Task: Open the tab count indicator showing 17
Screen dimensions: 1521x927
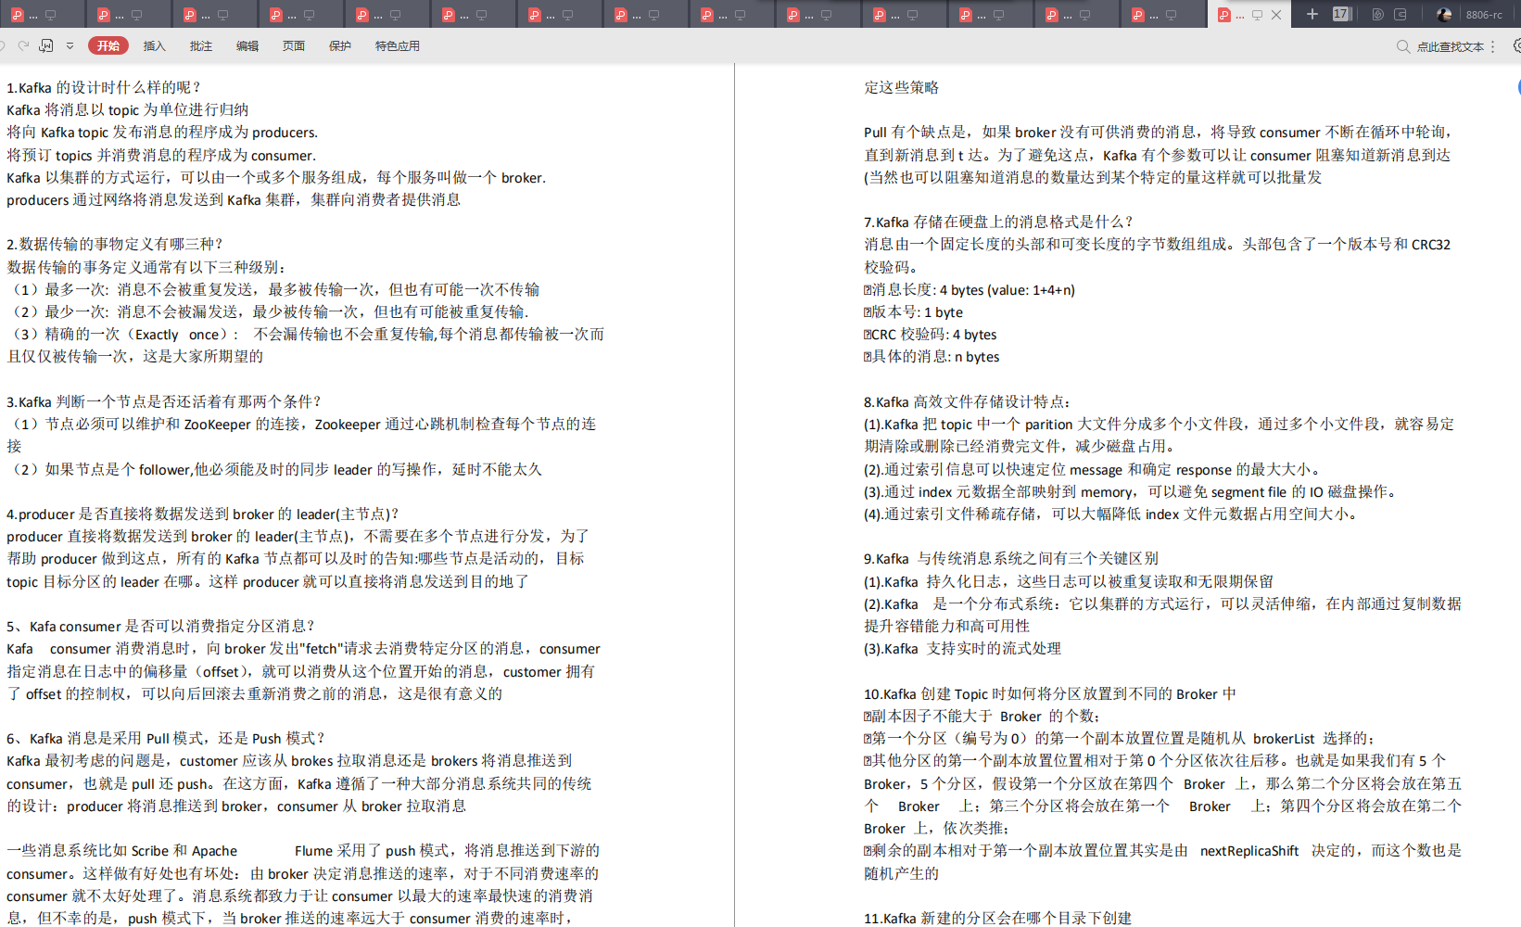Action: pyautogui.click(x=1342, y=14)
